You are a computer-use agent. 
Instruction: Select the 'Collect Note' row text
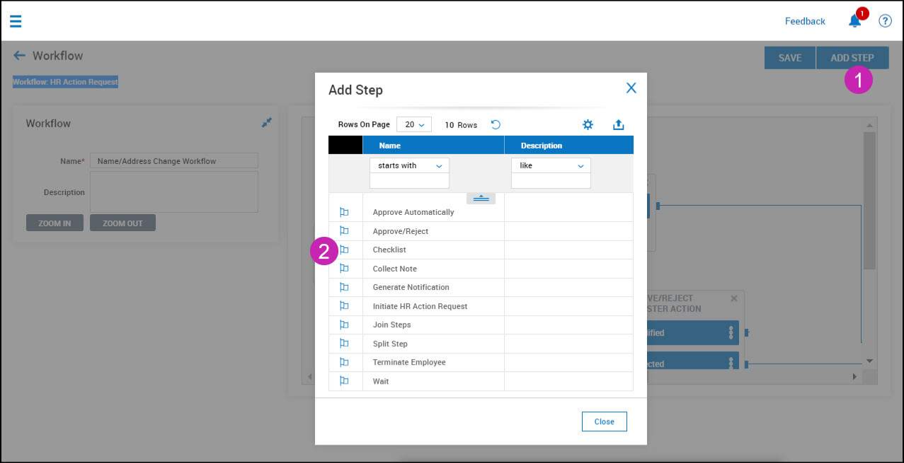pos(395,269)
